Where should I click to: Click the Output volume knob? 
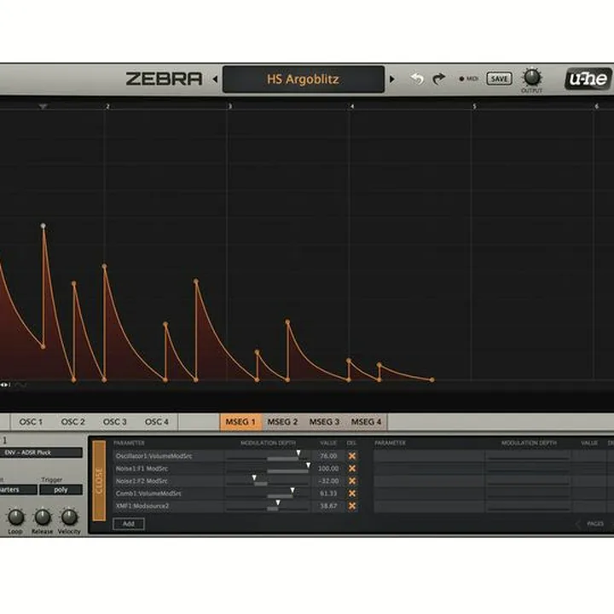coord(532,77)
